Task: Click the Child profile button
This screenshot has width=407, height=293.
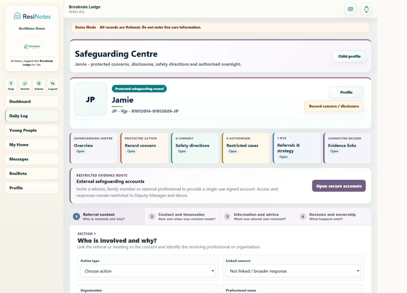Action: point(349,56)
